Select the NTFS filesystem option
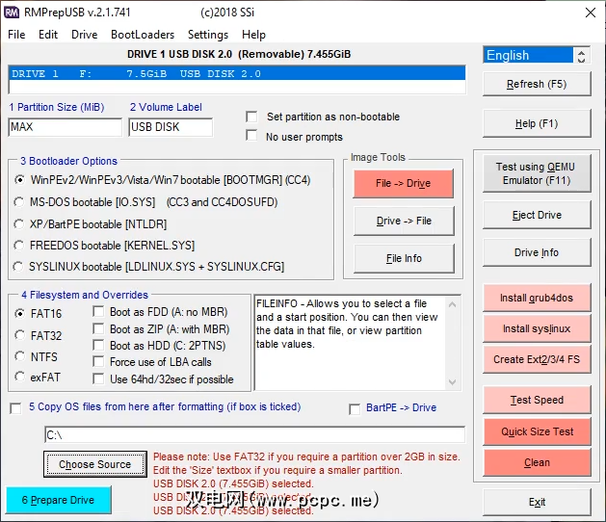 coord(20,356)
